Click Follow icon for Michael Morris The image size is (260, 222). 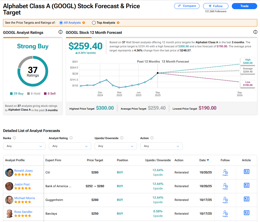[x=225, y=199]
